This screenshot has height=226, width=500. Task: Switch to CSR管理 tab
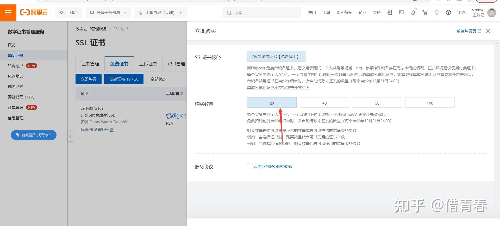pos(176,64)
